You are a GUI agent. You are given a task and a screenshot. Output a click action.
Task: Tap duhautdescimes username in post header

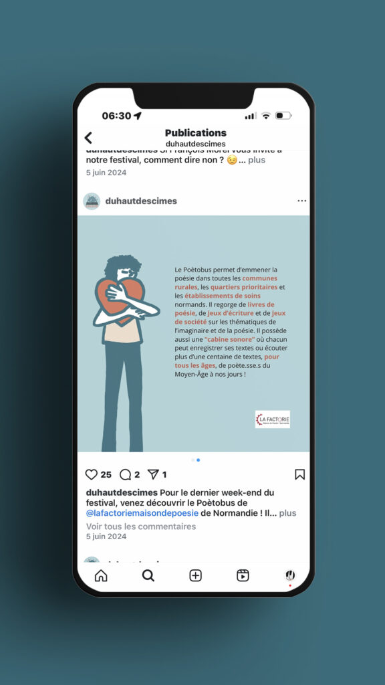point(141,201)
